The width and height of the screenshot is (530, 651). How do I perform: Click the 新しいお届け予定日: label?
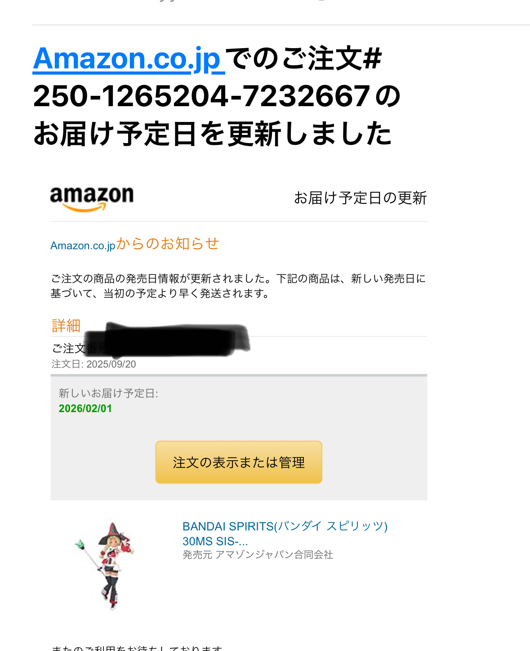(108, 393)
